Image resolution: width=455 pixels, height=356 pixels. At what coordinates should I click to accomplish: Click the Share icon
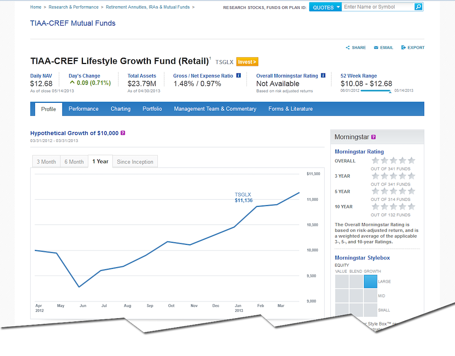click(x=347, y=47)
